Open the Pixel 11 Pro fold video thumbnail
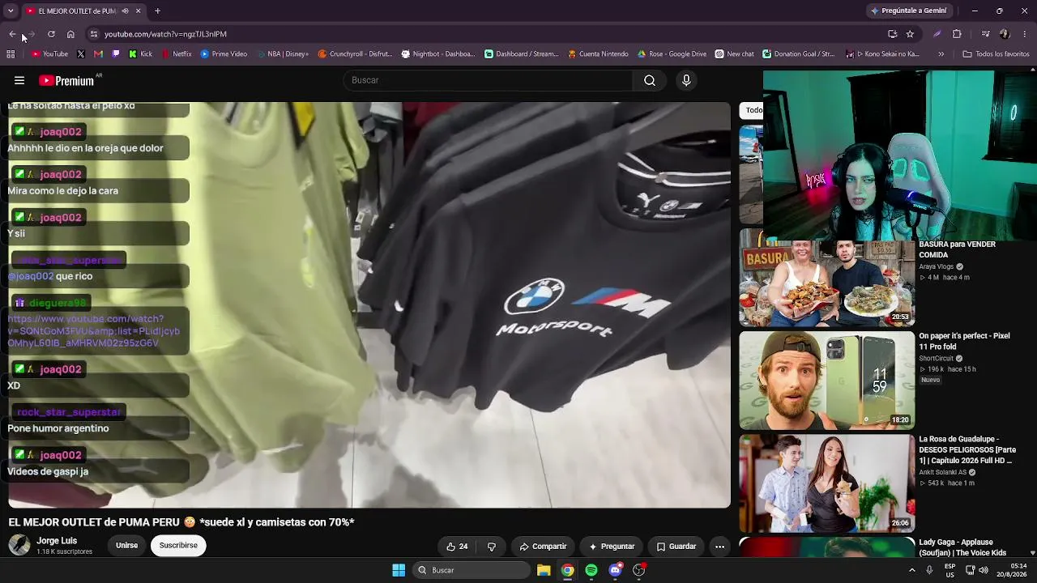This screenshot has height=583, width=1037. [x=826, y=381]
